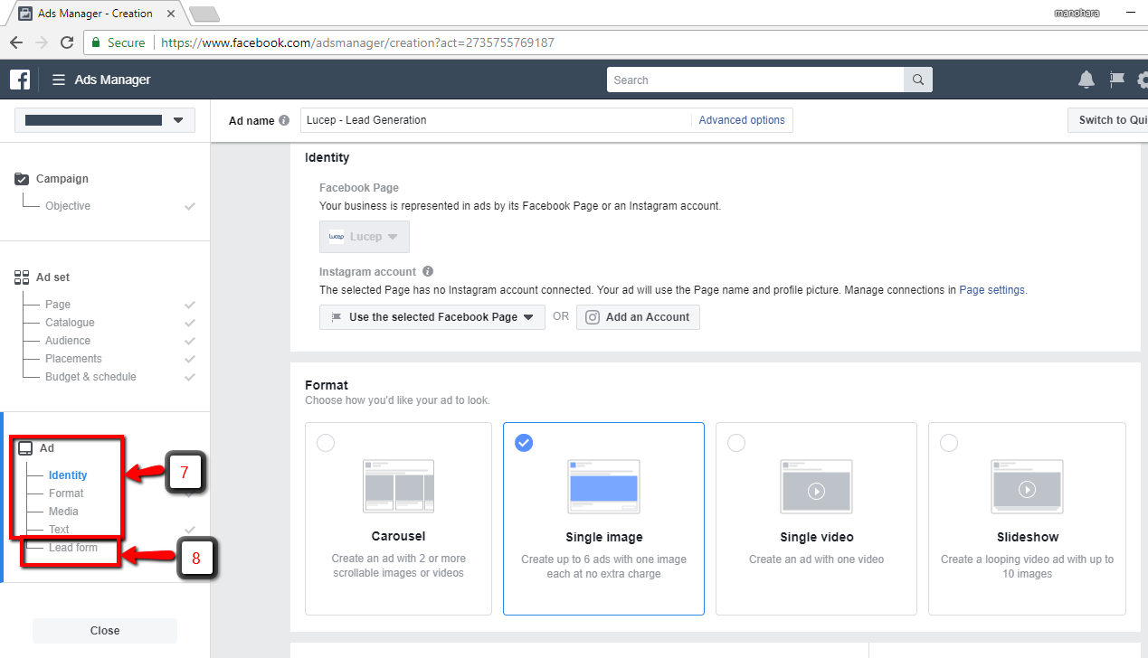Click the Ad set grid icon
1148x658 pixels.
click(x=22, y=277)
